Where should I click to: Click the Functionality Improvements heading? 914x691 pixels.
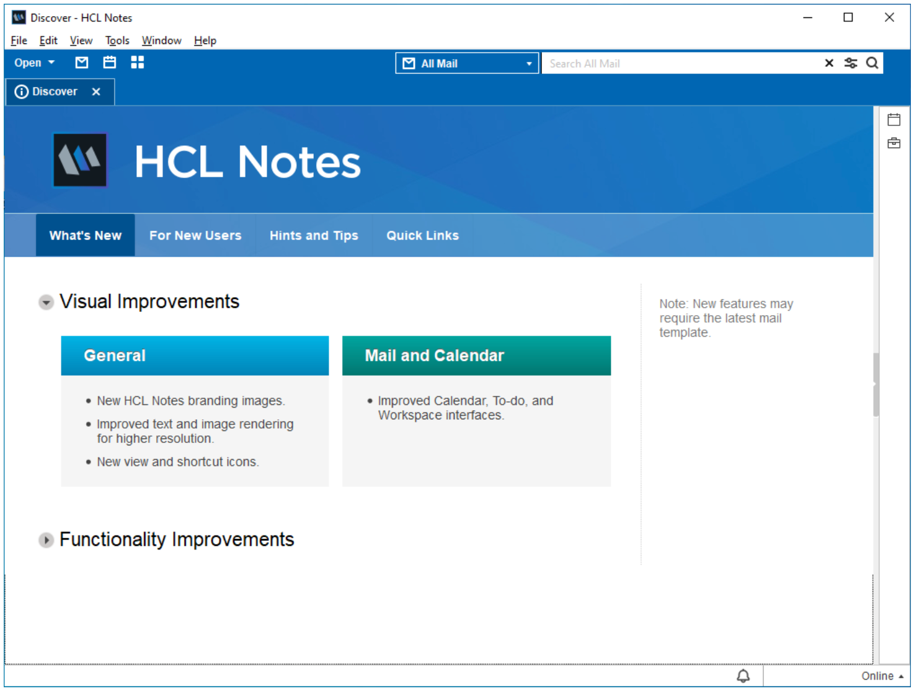pos(177,540)
